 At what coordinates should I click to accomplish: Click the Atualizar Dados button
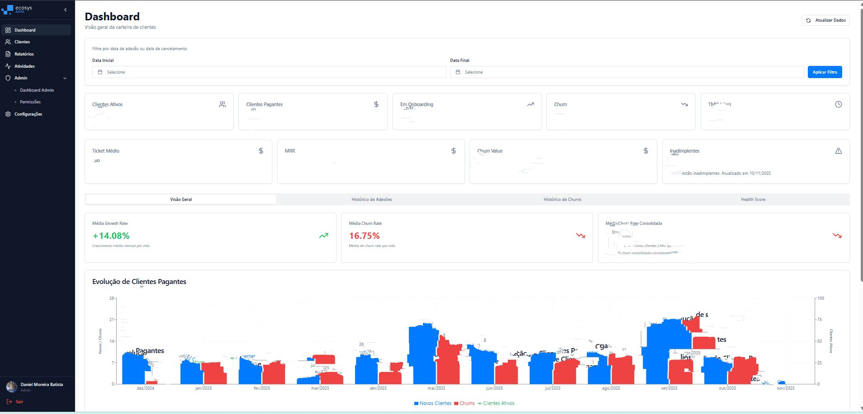[825, 20]
